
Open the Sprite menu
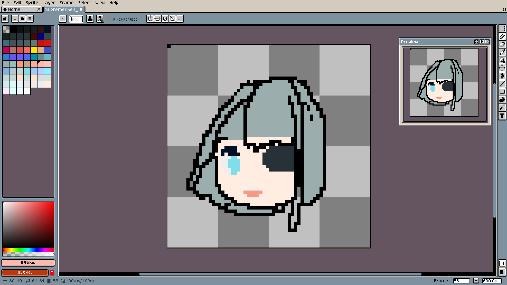click(32, 3)
